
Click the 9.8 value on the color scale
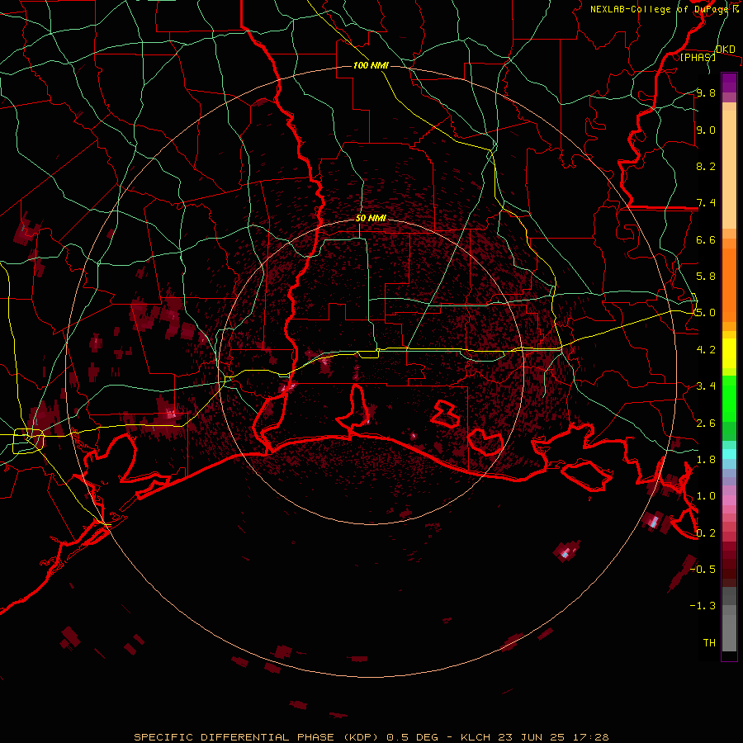click(706, 92)
